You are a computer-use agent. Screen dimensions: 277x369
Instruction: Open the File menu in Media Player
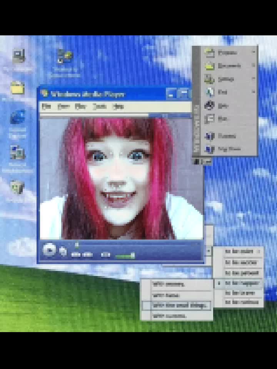coord(46,106)
